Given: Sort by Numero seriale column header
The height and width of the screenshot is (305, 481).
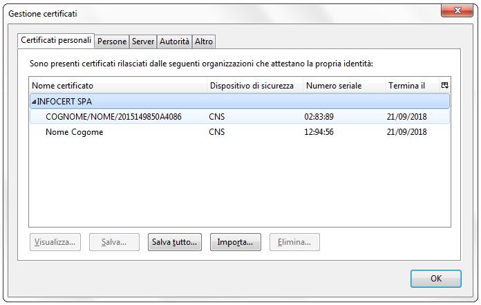Looking at the screenshot, I should tap(343, 86).
